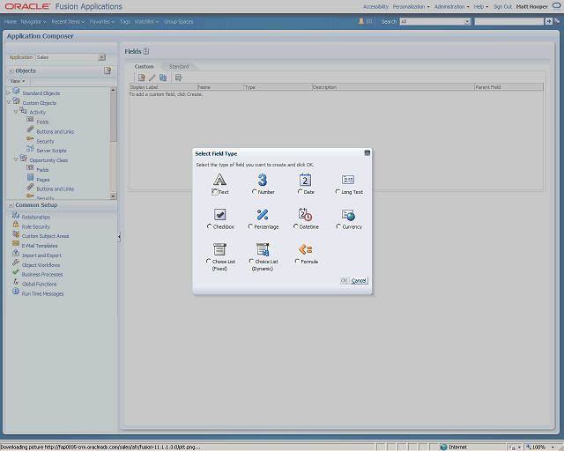The height and width of the screenshot is (451, 564).
Task: Select the Number radio button
Action: click(255, 192)
